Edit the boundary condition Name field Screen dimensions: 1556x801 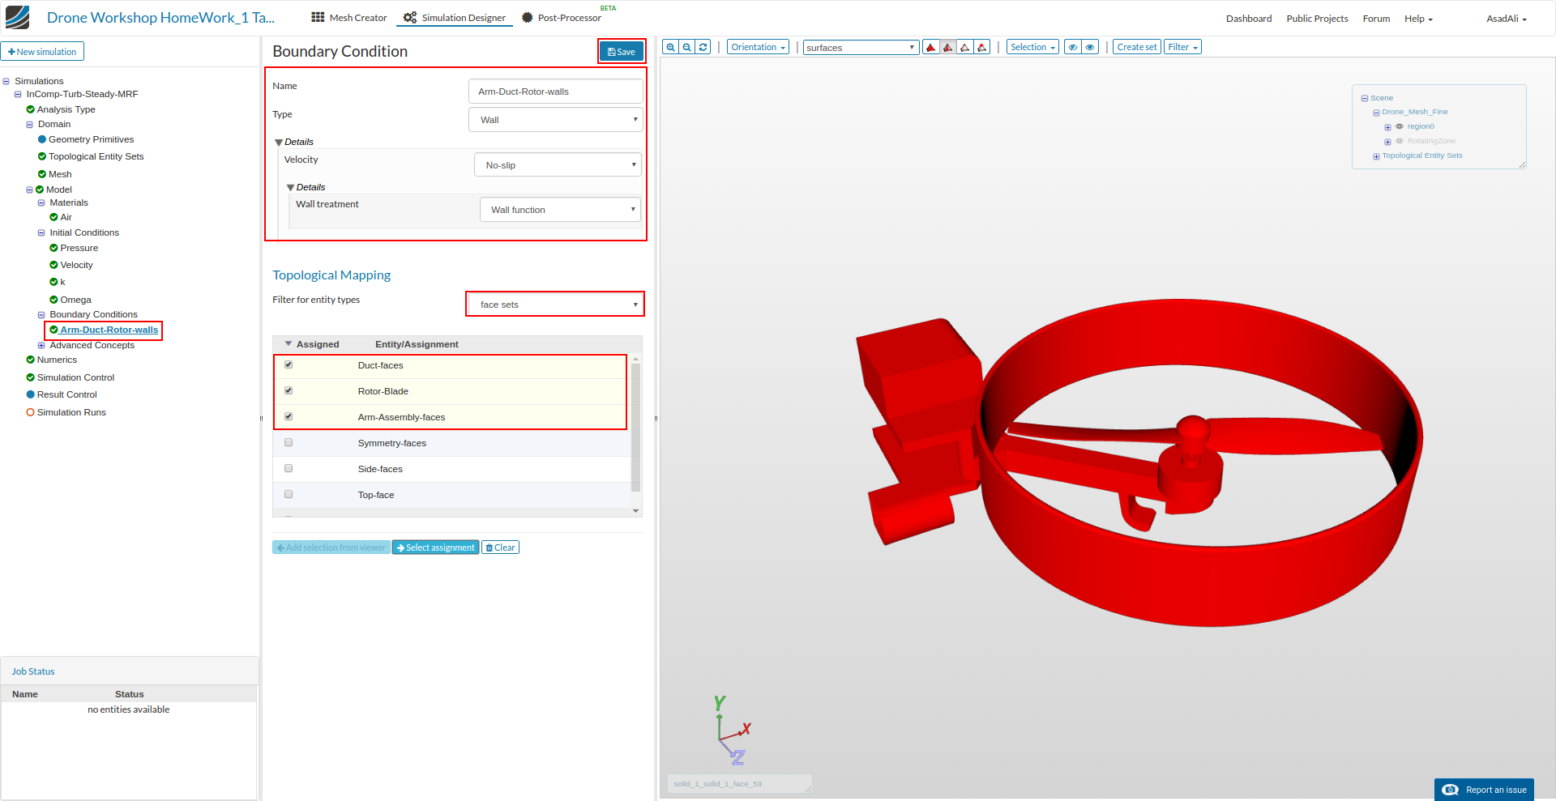click(x=556, y=92)
